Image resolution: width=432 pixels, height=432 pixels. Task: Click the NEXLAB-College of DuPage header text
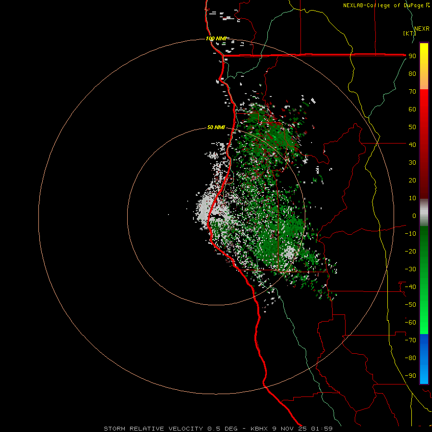click(383, 5)
